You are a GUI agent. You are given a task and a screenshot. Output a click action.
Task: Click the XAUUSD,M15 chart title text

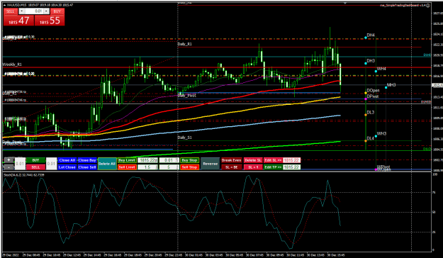(16, 5)
